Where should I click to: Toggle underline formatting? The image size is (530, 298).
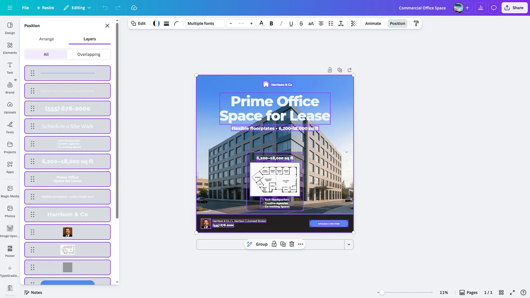291,24
